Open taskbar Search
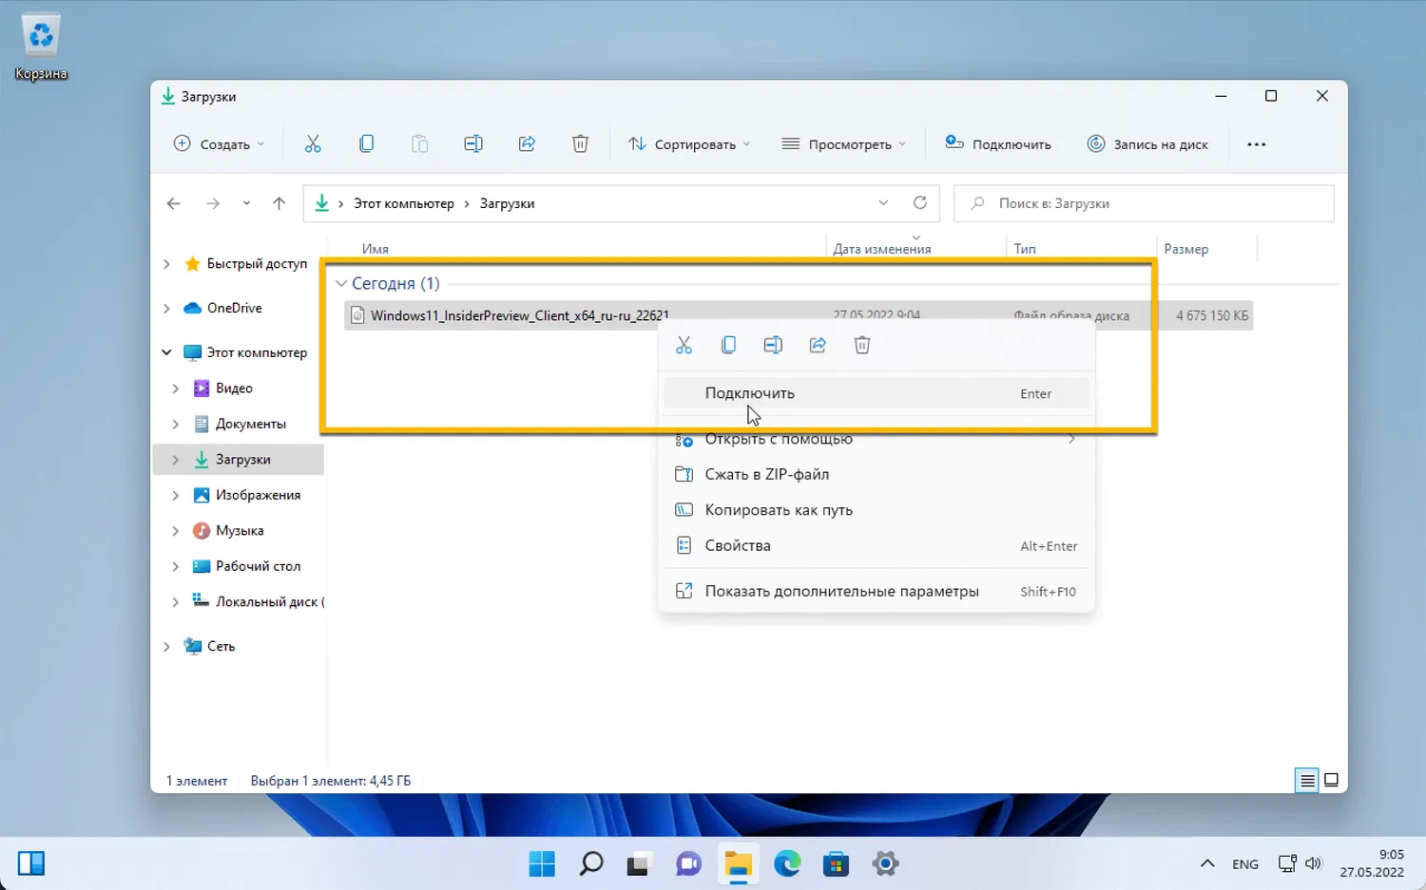This screenshot has height=890, width=1426. pos(591,863)
